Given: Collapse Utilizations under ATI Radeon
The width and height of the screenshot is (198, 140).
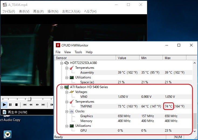Looking at the screenshot, I should [67, 126].
